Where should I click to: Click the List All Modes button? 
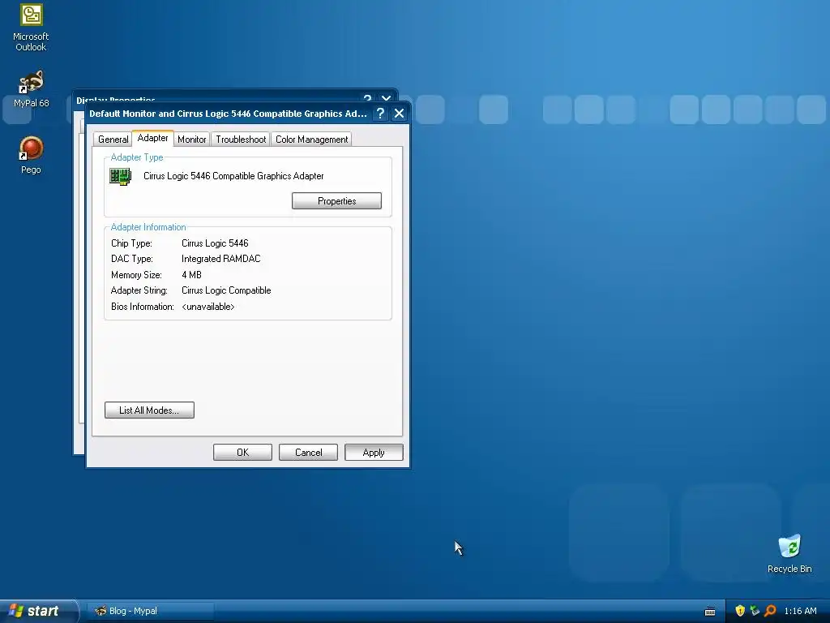[x=149, y=410]
